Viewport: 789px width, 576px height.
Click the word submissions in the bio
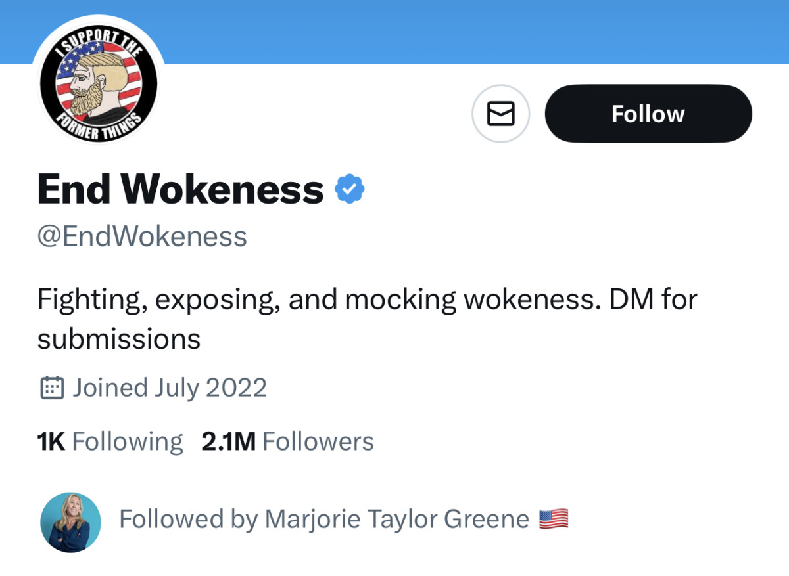coord(118,339)
